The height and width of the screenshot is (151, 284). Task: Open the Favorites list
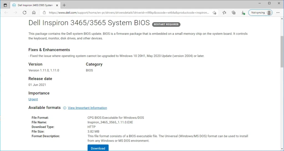point(224,12)
